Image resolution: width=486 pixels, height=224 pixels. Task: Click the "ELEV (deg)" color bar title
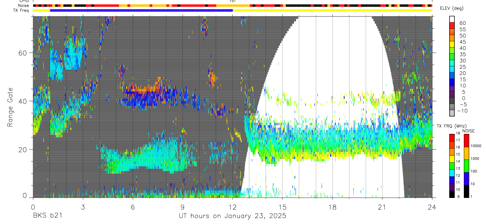(x=452, y=8)
